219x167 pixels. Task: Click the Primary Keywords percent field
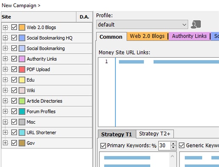point(164,145)
